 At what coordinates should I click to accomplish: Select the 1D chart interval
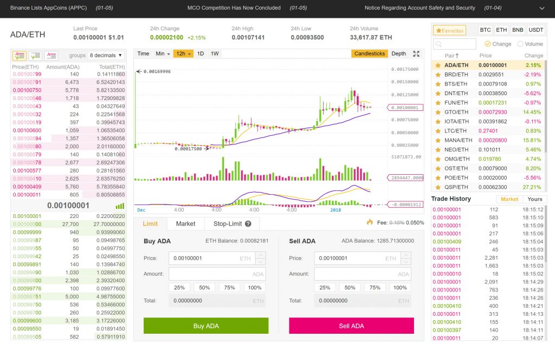[201, 54]
